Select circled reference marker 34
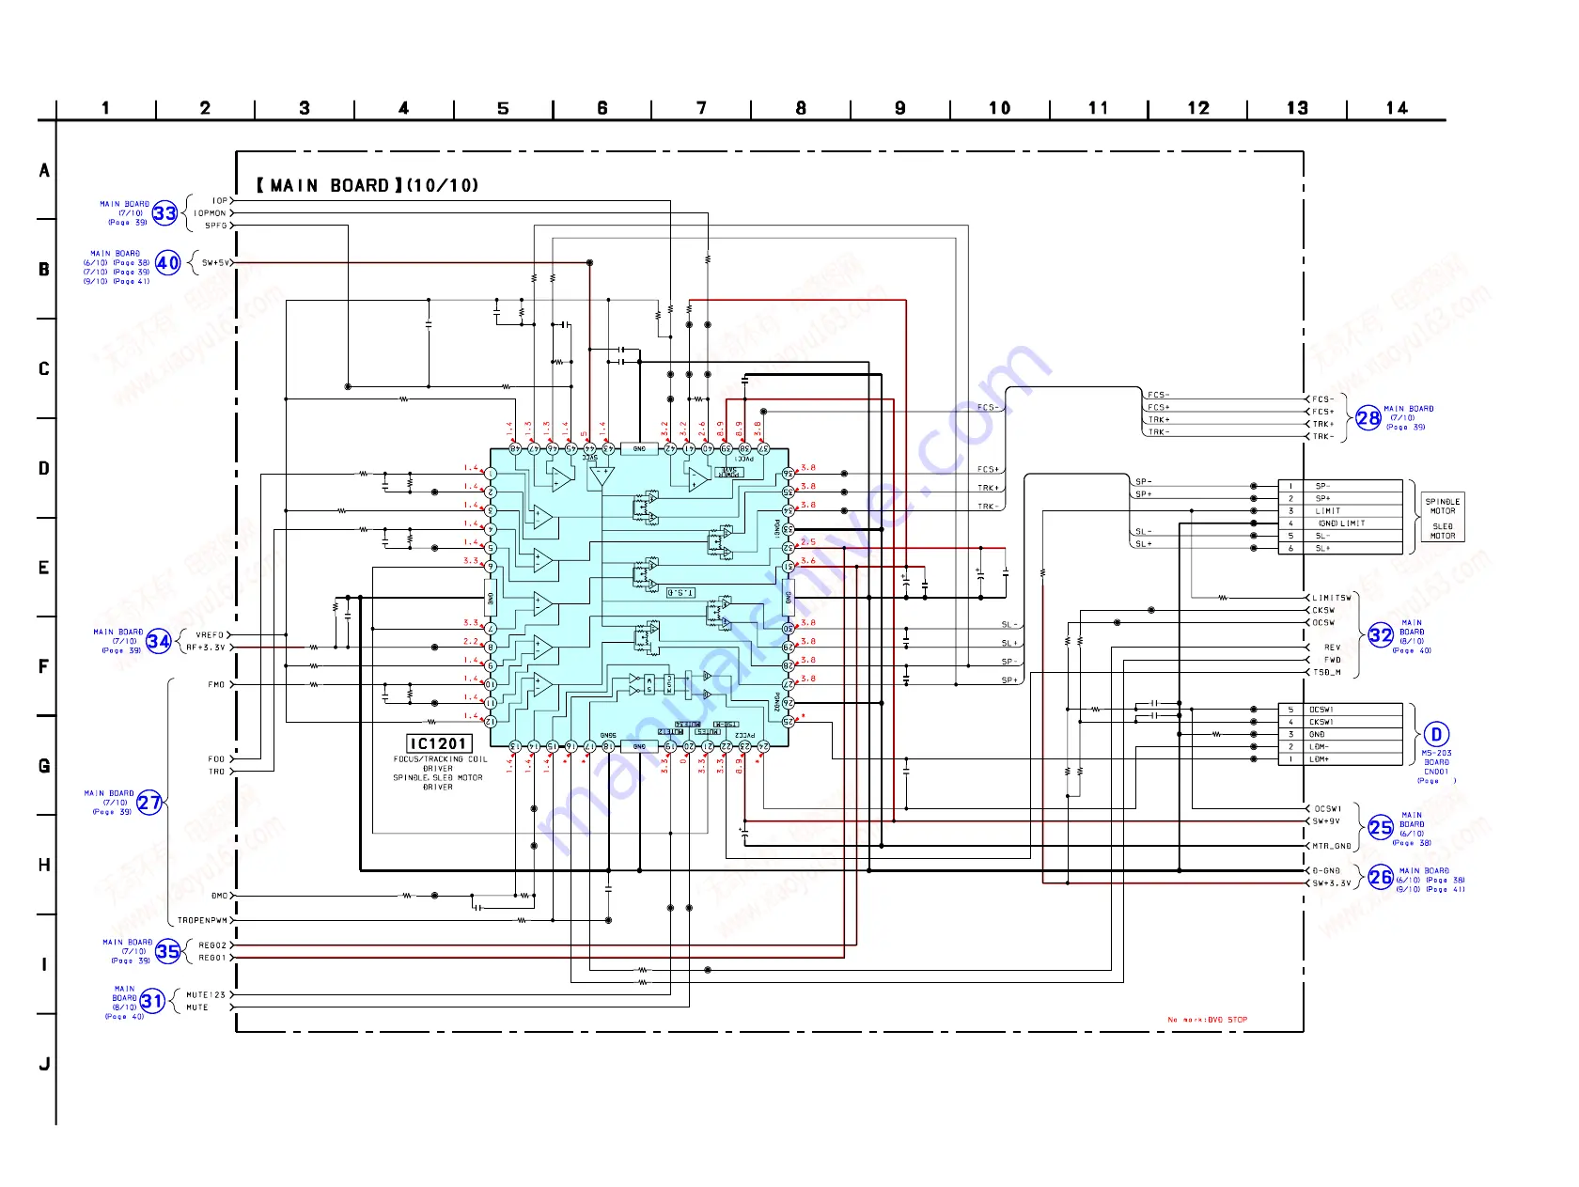Viewport: 1579px width, 1187px height. [x=159, y=642]
